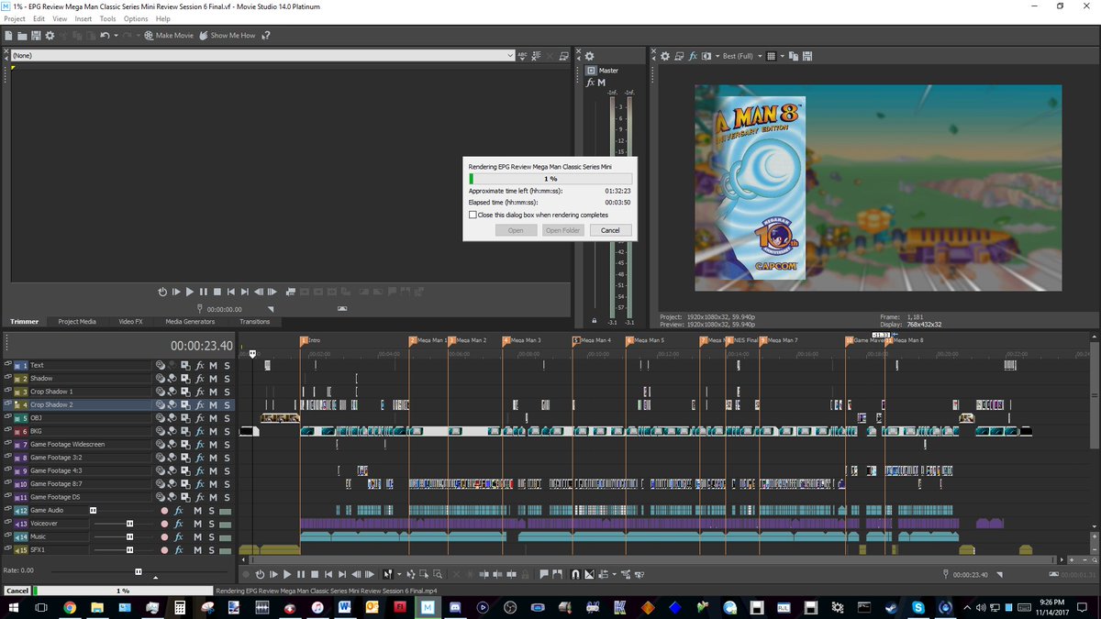This screenshot has width=1101, height=619.
Task: Open Track FX for Game Footage 4:3
Action: click(200, 470)
